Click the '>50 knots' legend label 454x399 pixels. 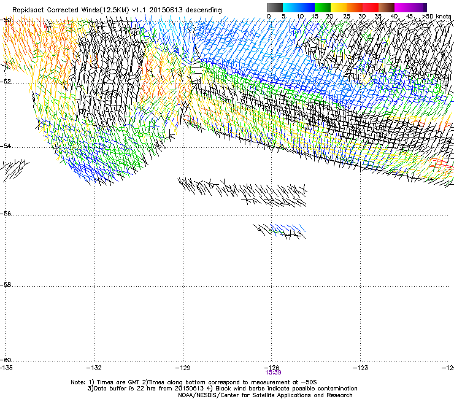pos(436,17)
